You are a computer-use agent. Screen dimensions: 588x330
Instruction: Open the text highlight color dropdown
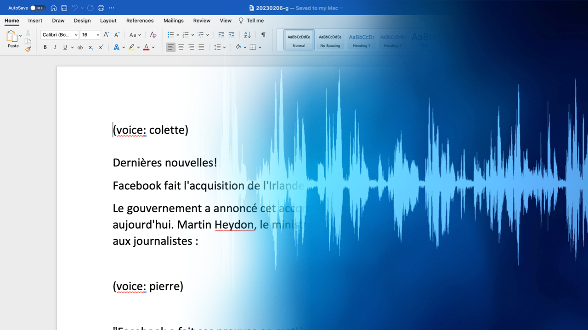point(139,47)
